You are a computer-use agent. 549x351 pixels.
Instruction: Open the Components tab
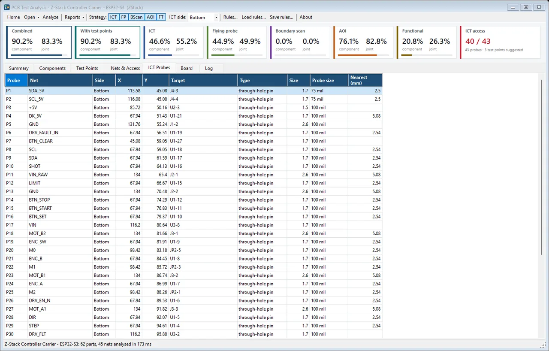(52, 68)
